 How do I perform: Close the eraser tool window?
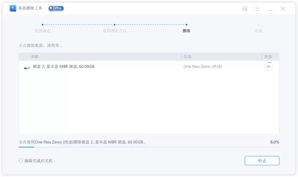(x=283, y=9)
